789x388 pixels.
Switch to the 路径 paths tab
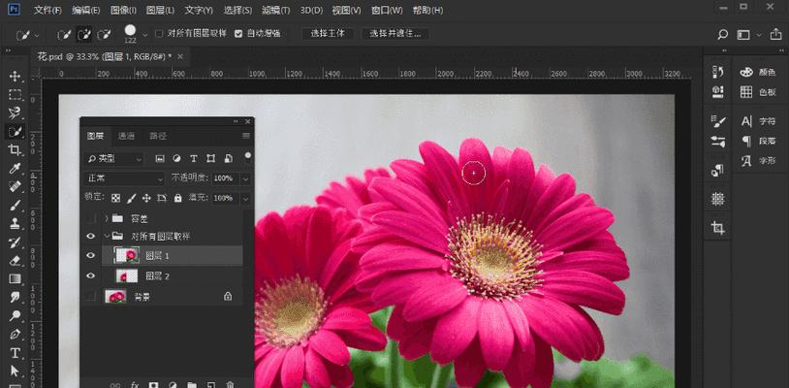pyautogui.click(x=157, y=136)
